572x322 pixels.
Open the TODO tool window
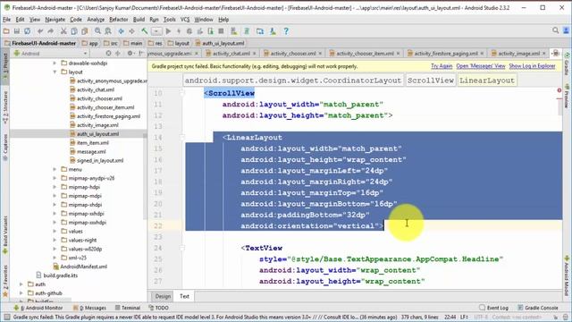point(159,308)
